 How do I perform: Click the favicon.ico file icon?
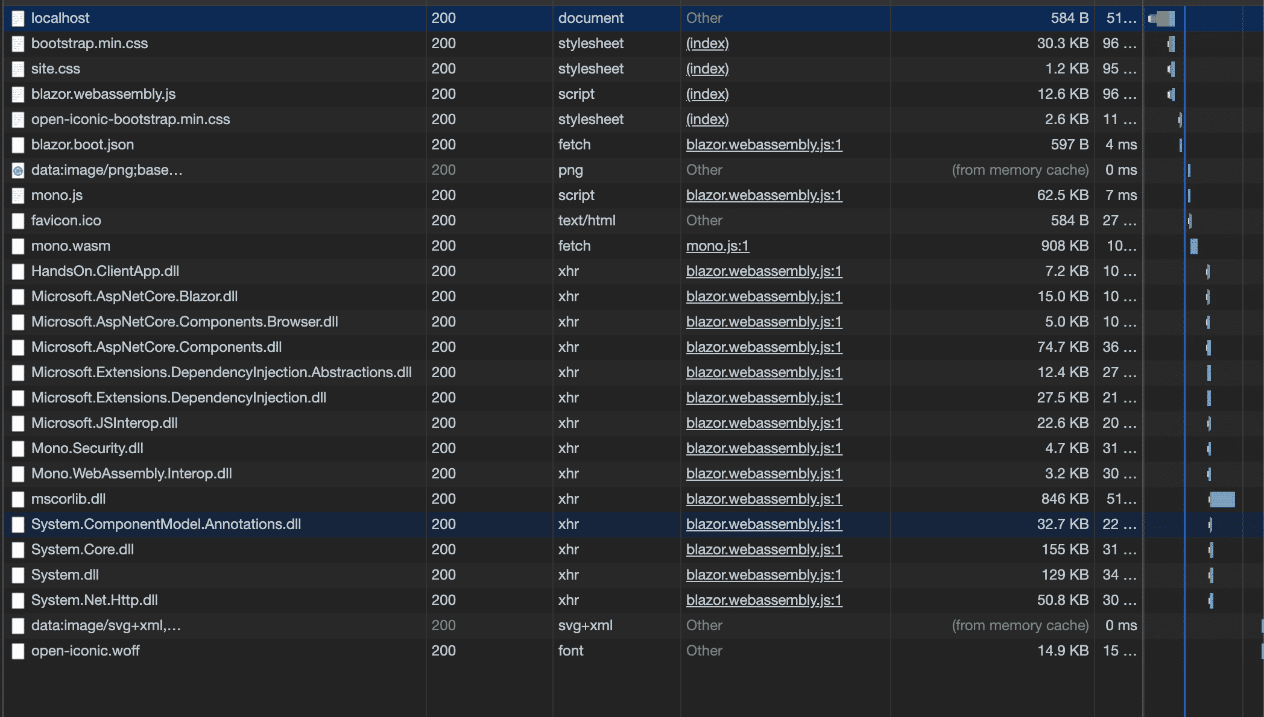18,221
